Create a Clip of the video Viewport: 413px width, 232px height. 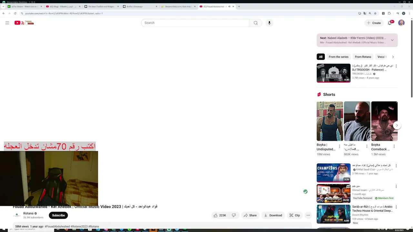295,215
